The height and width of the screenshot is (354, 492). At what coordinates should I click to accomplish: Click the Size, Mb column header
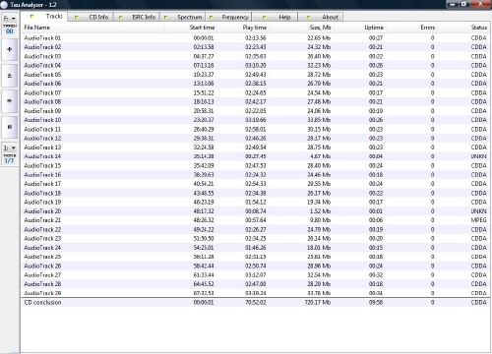click(301, 28)
